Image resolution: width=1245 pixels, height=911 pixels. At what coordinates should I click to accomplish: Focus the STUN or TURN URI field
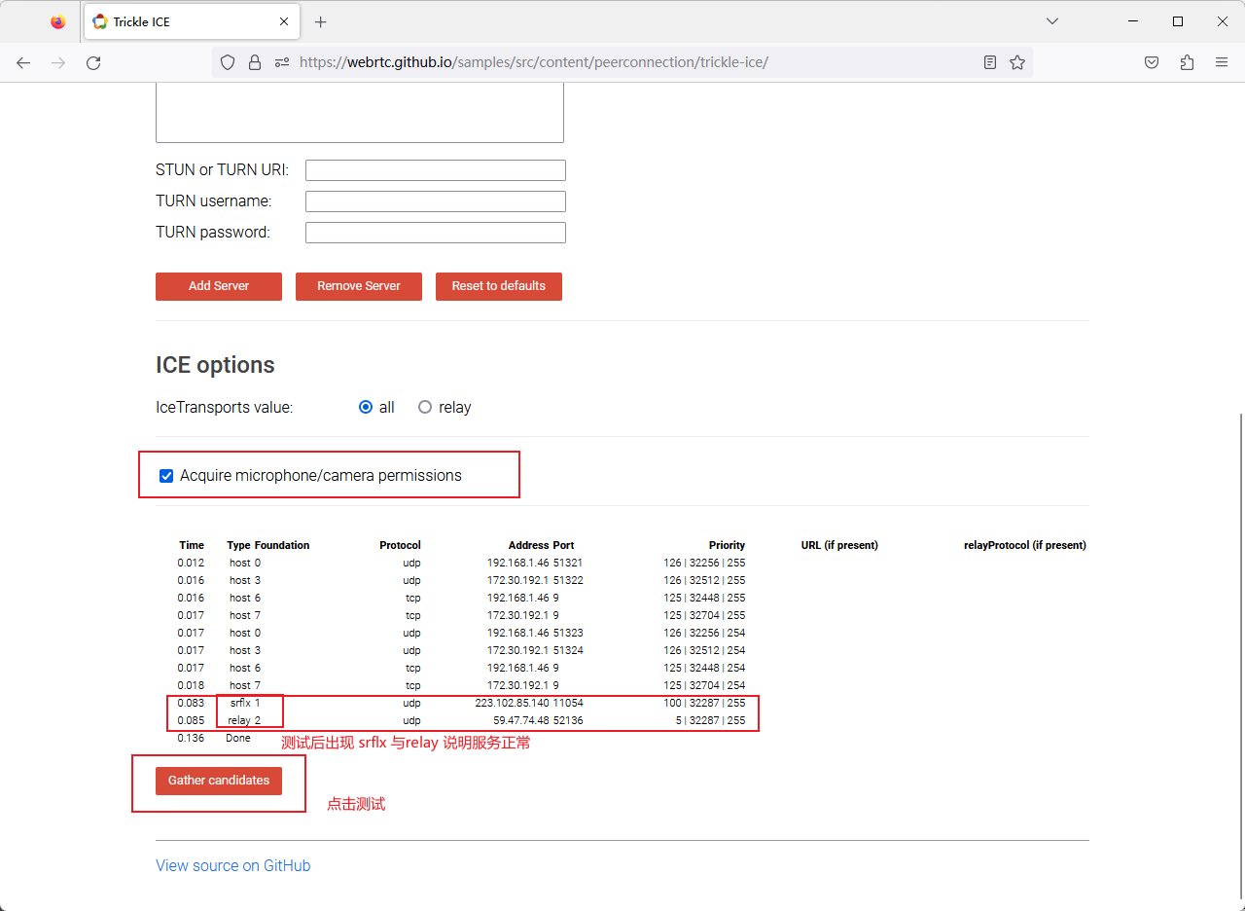coord(435,170)
